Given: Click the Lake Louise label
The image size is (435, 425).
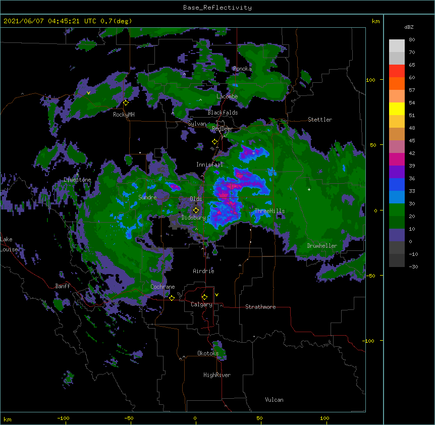Looking at the screenshot, I should (9, 244).
